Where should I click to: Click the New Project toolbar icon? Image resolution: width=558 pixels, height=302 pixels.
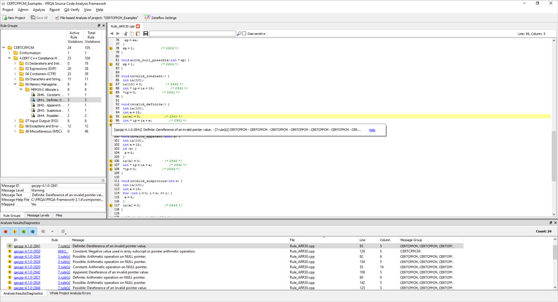14,18
